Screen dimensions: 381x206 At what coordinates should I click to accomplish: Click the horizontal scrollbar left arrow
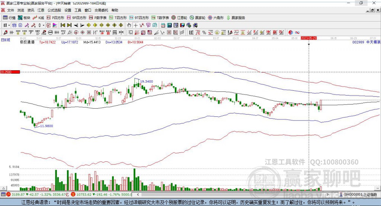tap(138, 194)
